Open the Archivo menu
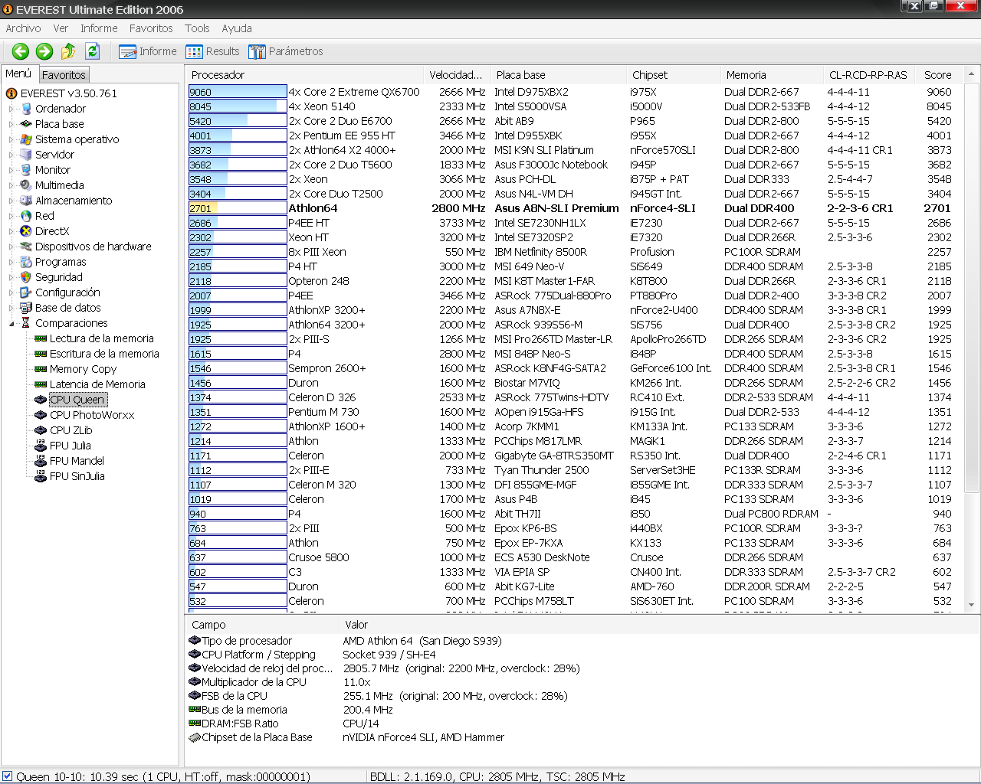Viewport: 981px width, 784px height. 23,28
